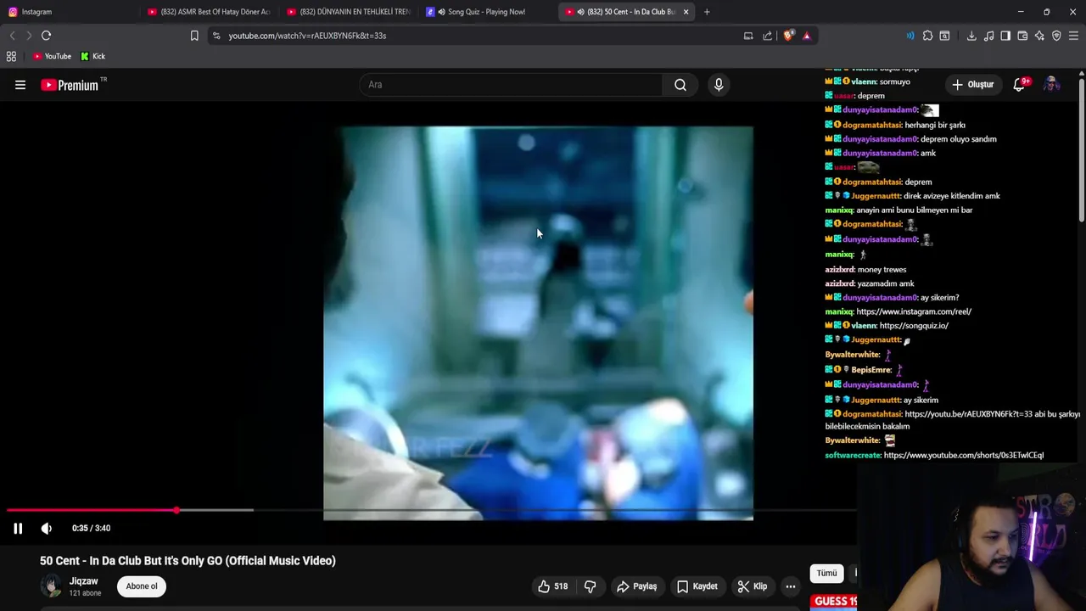Open YouTube bookmark in bookmarks bar
Screen dimensions: 1086x611
point(52,56)
